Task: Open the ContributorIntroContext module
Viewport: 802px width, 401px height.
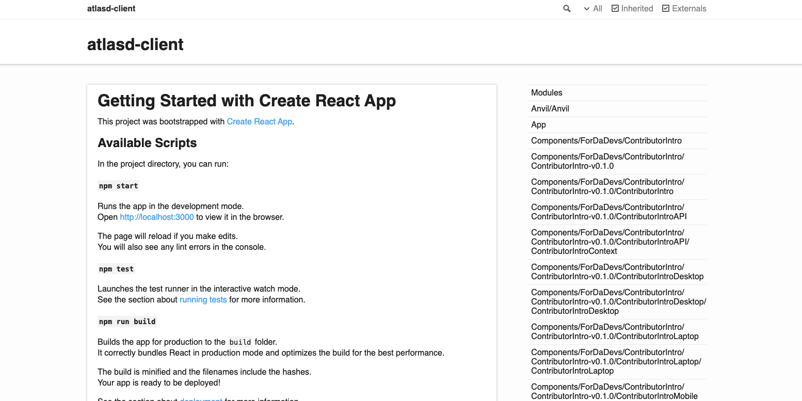Action: (611, 242)
